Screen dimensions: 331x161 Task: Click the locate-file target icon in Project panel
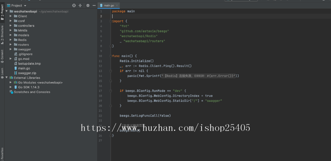(x=74, y=6)
